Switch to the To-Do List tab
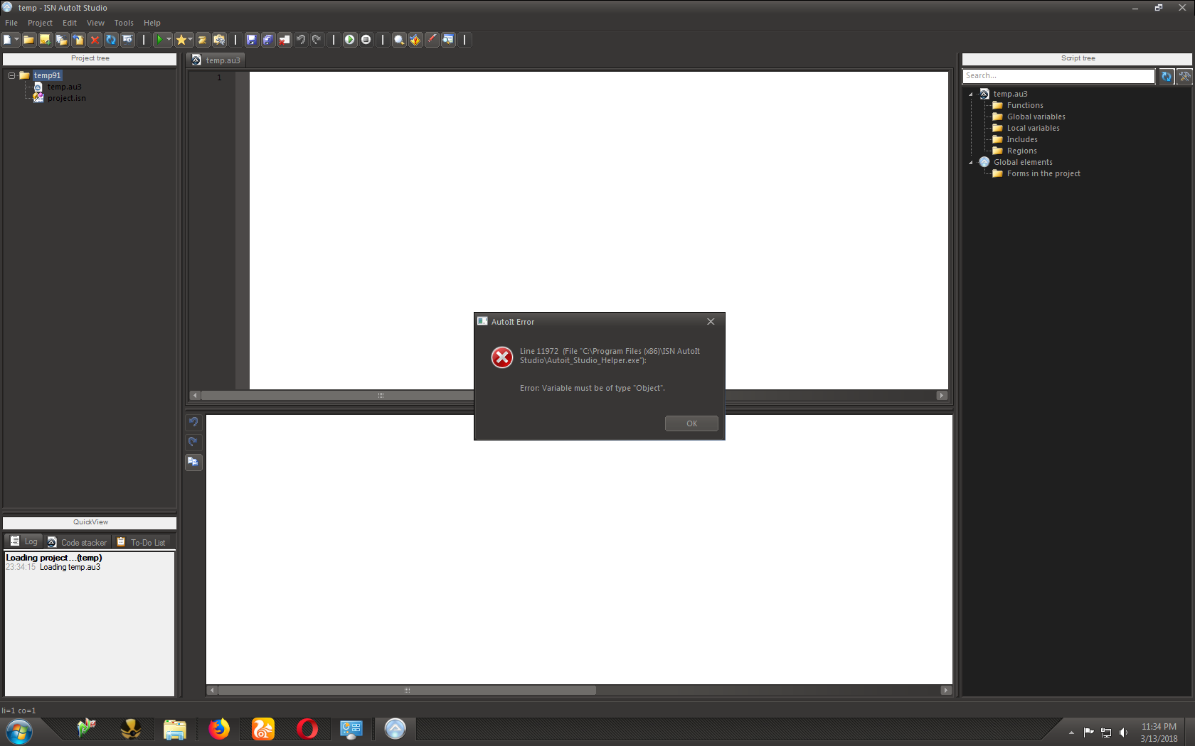The height and width of the screenshot is (746, 1195). click(x=141, y=542)
